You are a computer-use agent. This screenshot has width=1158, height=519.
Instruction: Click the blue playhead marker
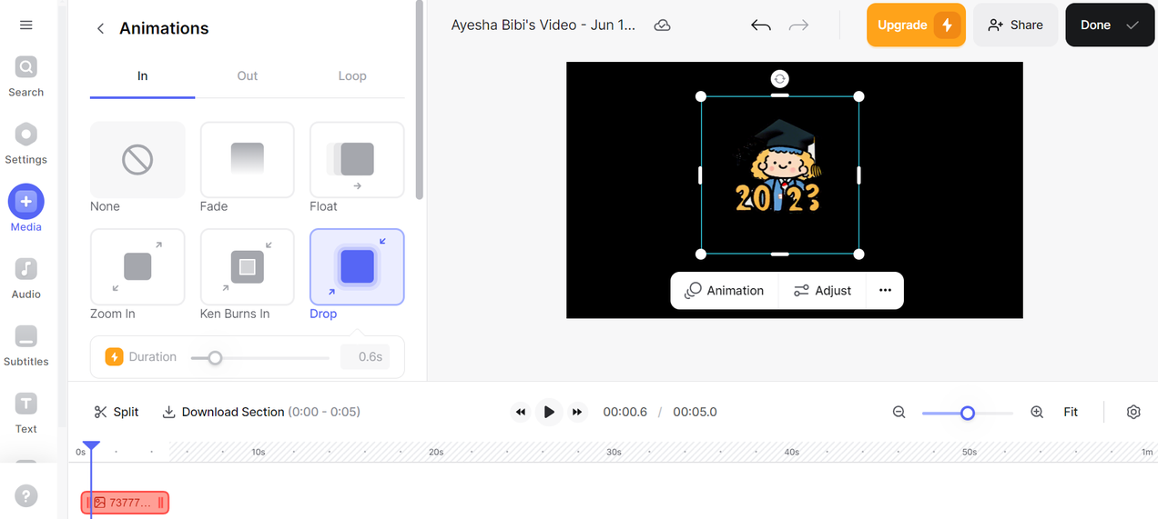91,446
